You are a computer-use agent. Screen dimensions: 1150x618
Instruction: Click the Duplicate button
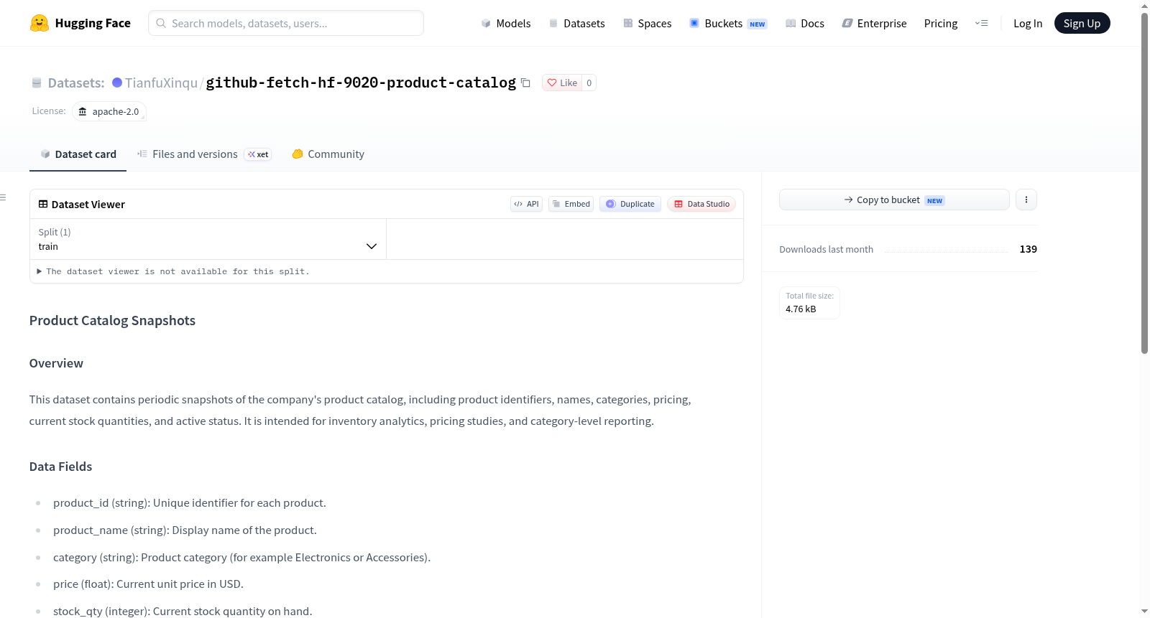(630, 204)
